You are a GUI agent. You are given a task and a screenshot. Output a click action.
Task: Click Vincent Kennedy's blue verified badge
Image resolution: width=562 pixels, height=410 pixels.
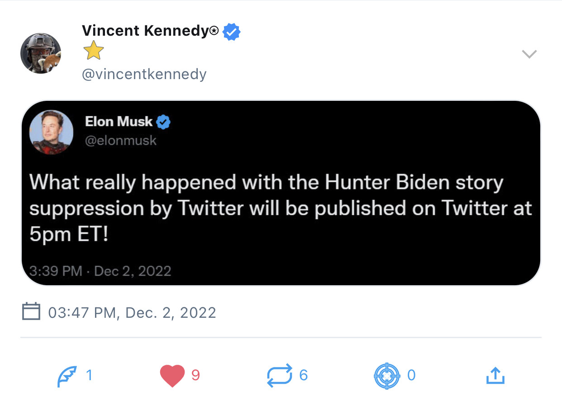pos(232,32)
